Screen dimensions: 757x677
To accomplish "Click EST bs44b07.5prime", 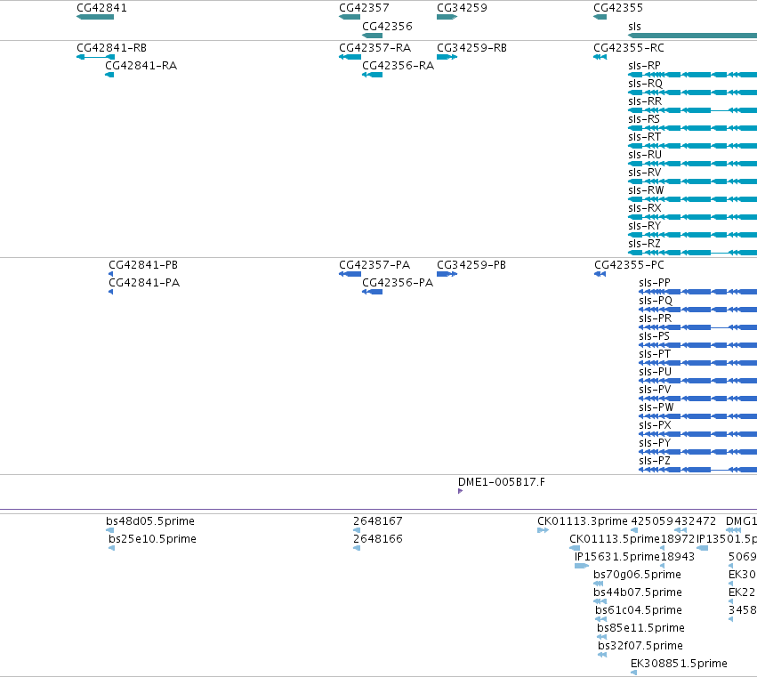I will tap(600, 601).
